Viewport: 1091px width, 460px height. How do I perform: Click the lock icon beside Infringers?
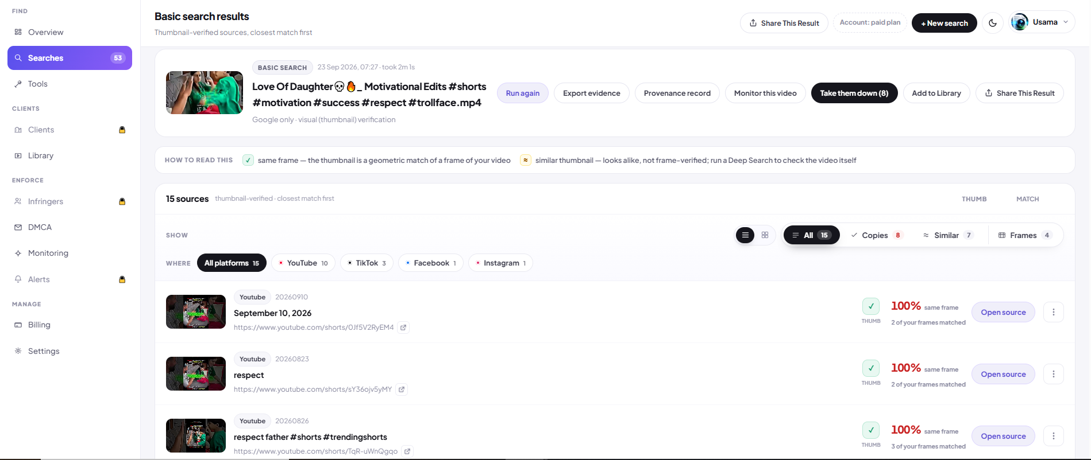pyautogui.click(x=122, y=201)
